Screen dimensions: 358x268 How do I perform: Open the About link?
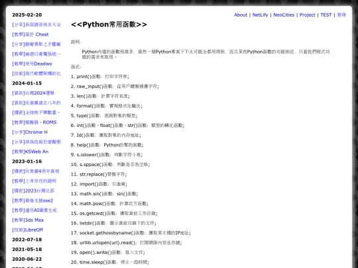pyautogui.click(x=241, y=15)
